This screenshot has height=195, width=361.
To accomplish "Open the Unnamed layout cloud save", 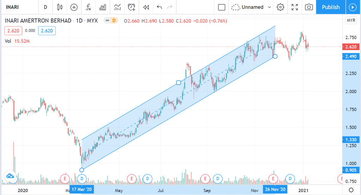I will 247,7.
